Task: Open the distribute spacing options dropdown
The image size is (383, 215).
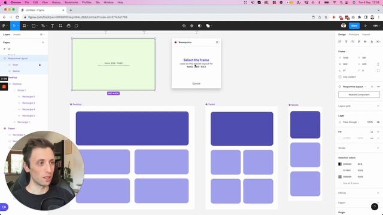Action: point(378,42)
